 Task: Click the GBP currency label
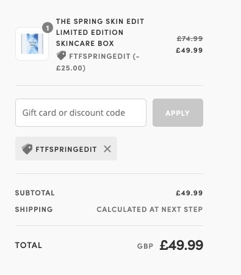point(145,246)
